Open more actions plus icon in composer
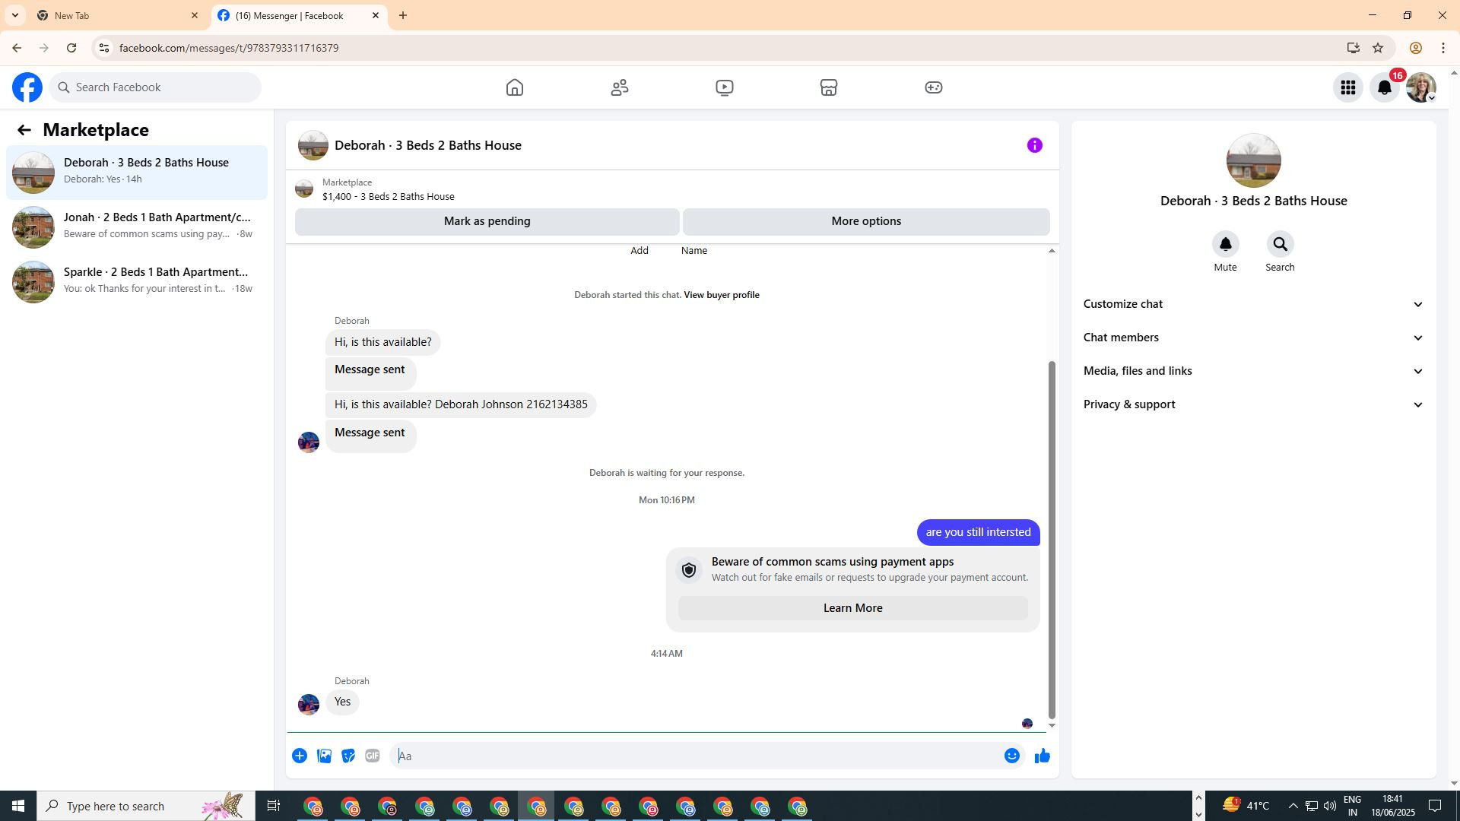This screenshot has height=821, width=1460. click(x=300, y=756)
